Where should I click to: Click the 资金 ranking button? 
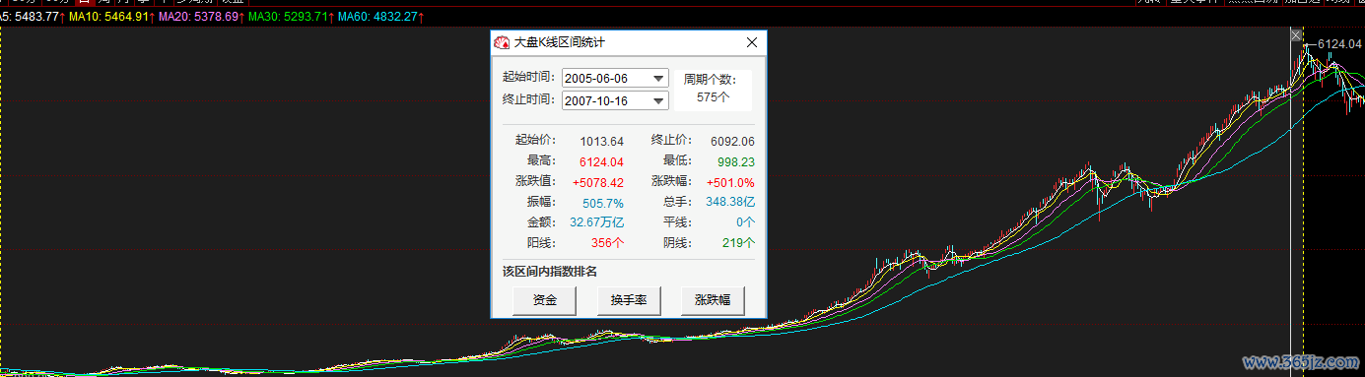544,300
